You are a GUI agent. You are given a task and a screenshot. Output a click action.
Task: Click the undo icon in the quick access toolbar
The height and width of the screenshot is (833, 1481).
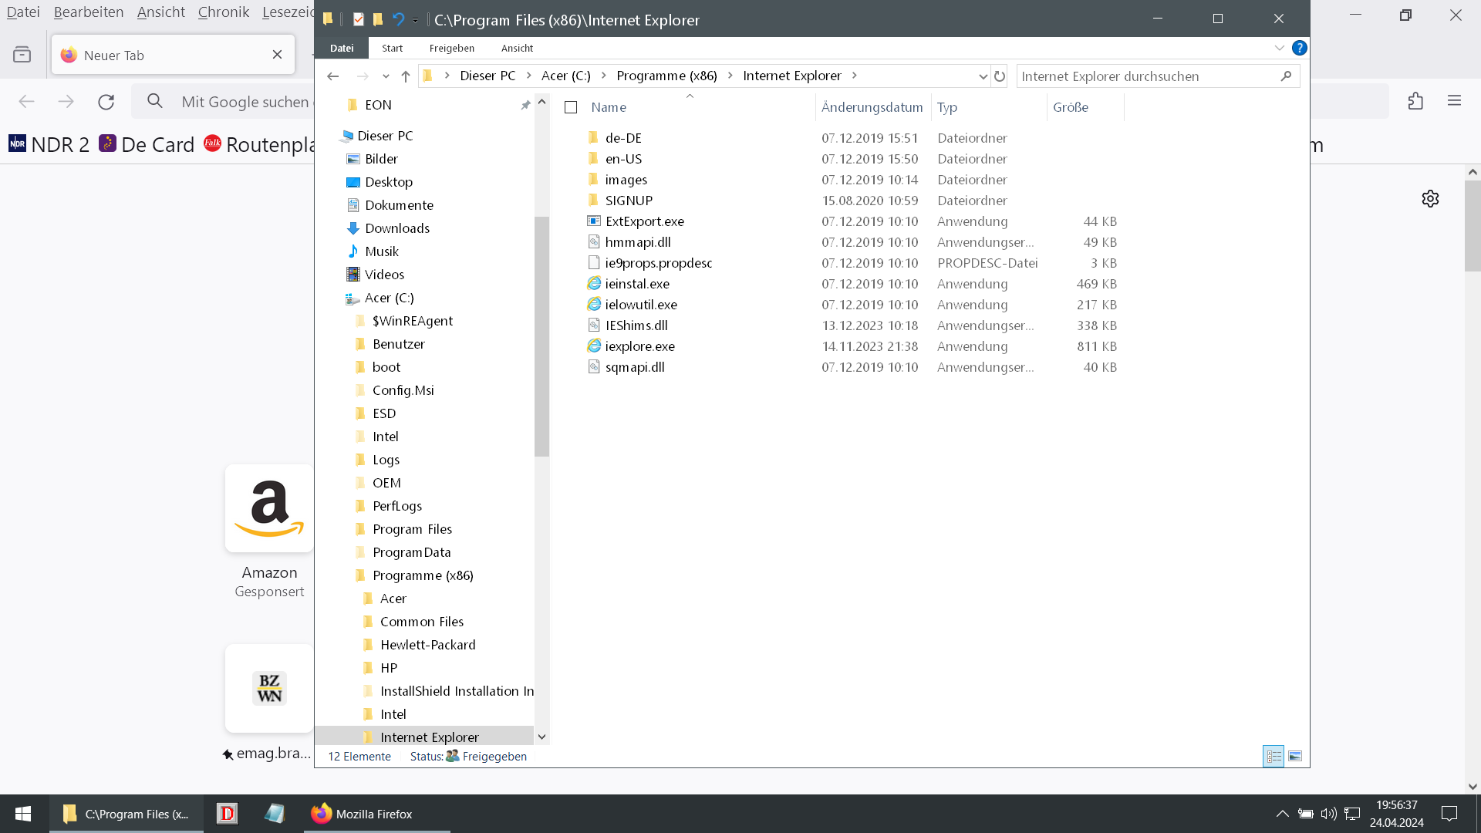(398, 19)
